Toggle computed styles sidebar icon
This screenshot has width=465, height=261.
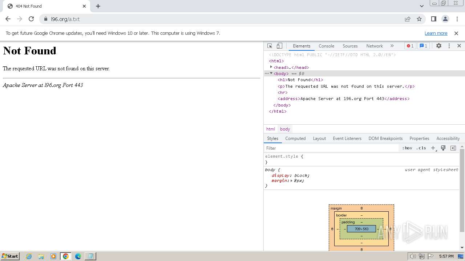tap(453, 148)
